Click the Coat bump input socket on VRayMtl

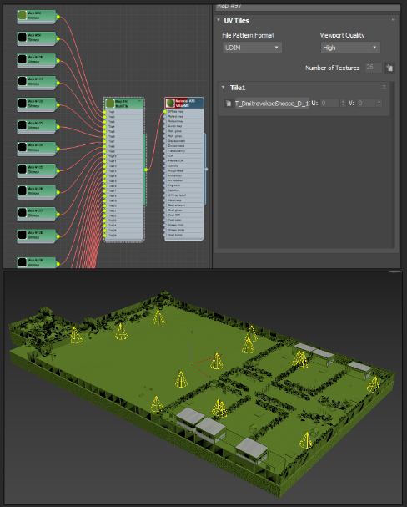(165, 235)
